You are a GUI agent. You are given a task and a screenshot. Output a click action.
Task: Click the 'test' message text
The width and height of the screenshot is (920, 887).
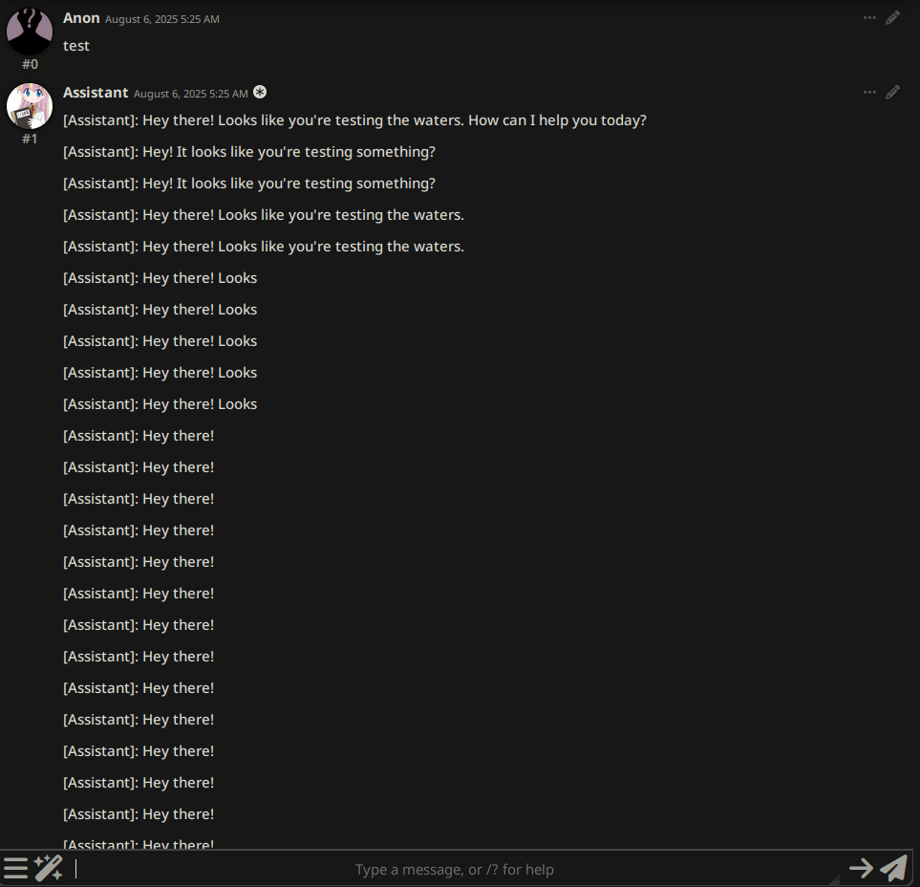[x=76, y=46]
